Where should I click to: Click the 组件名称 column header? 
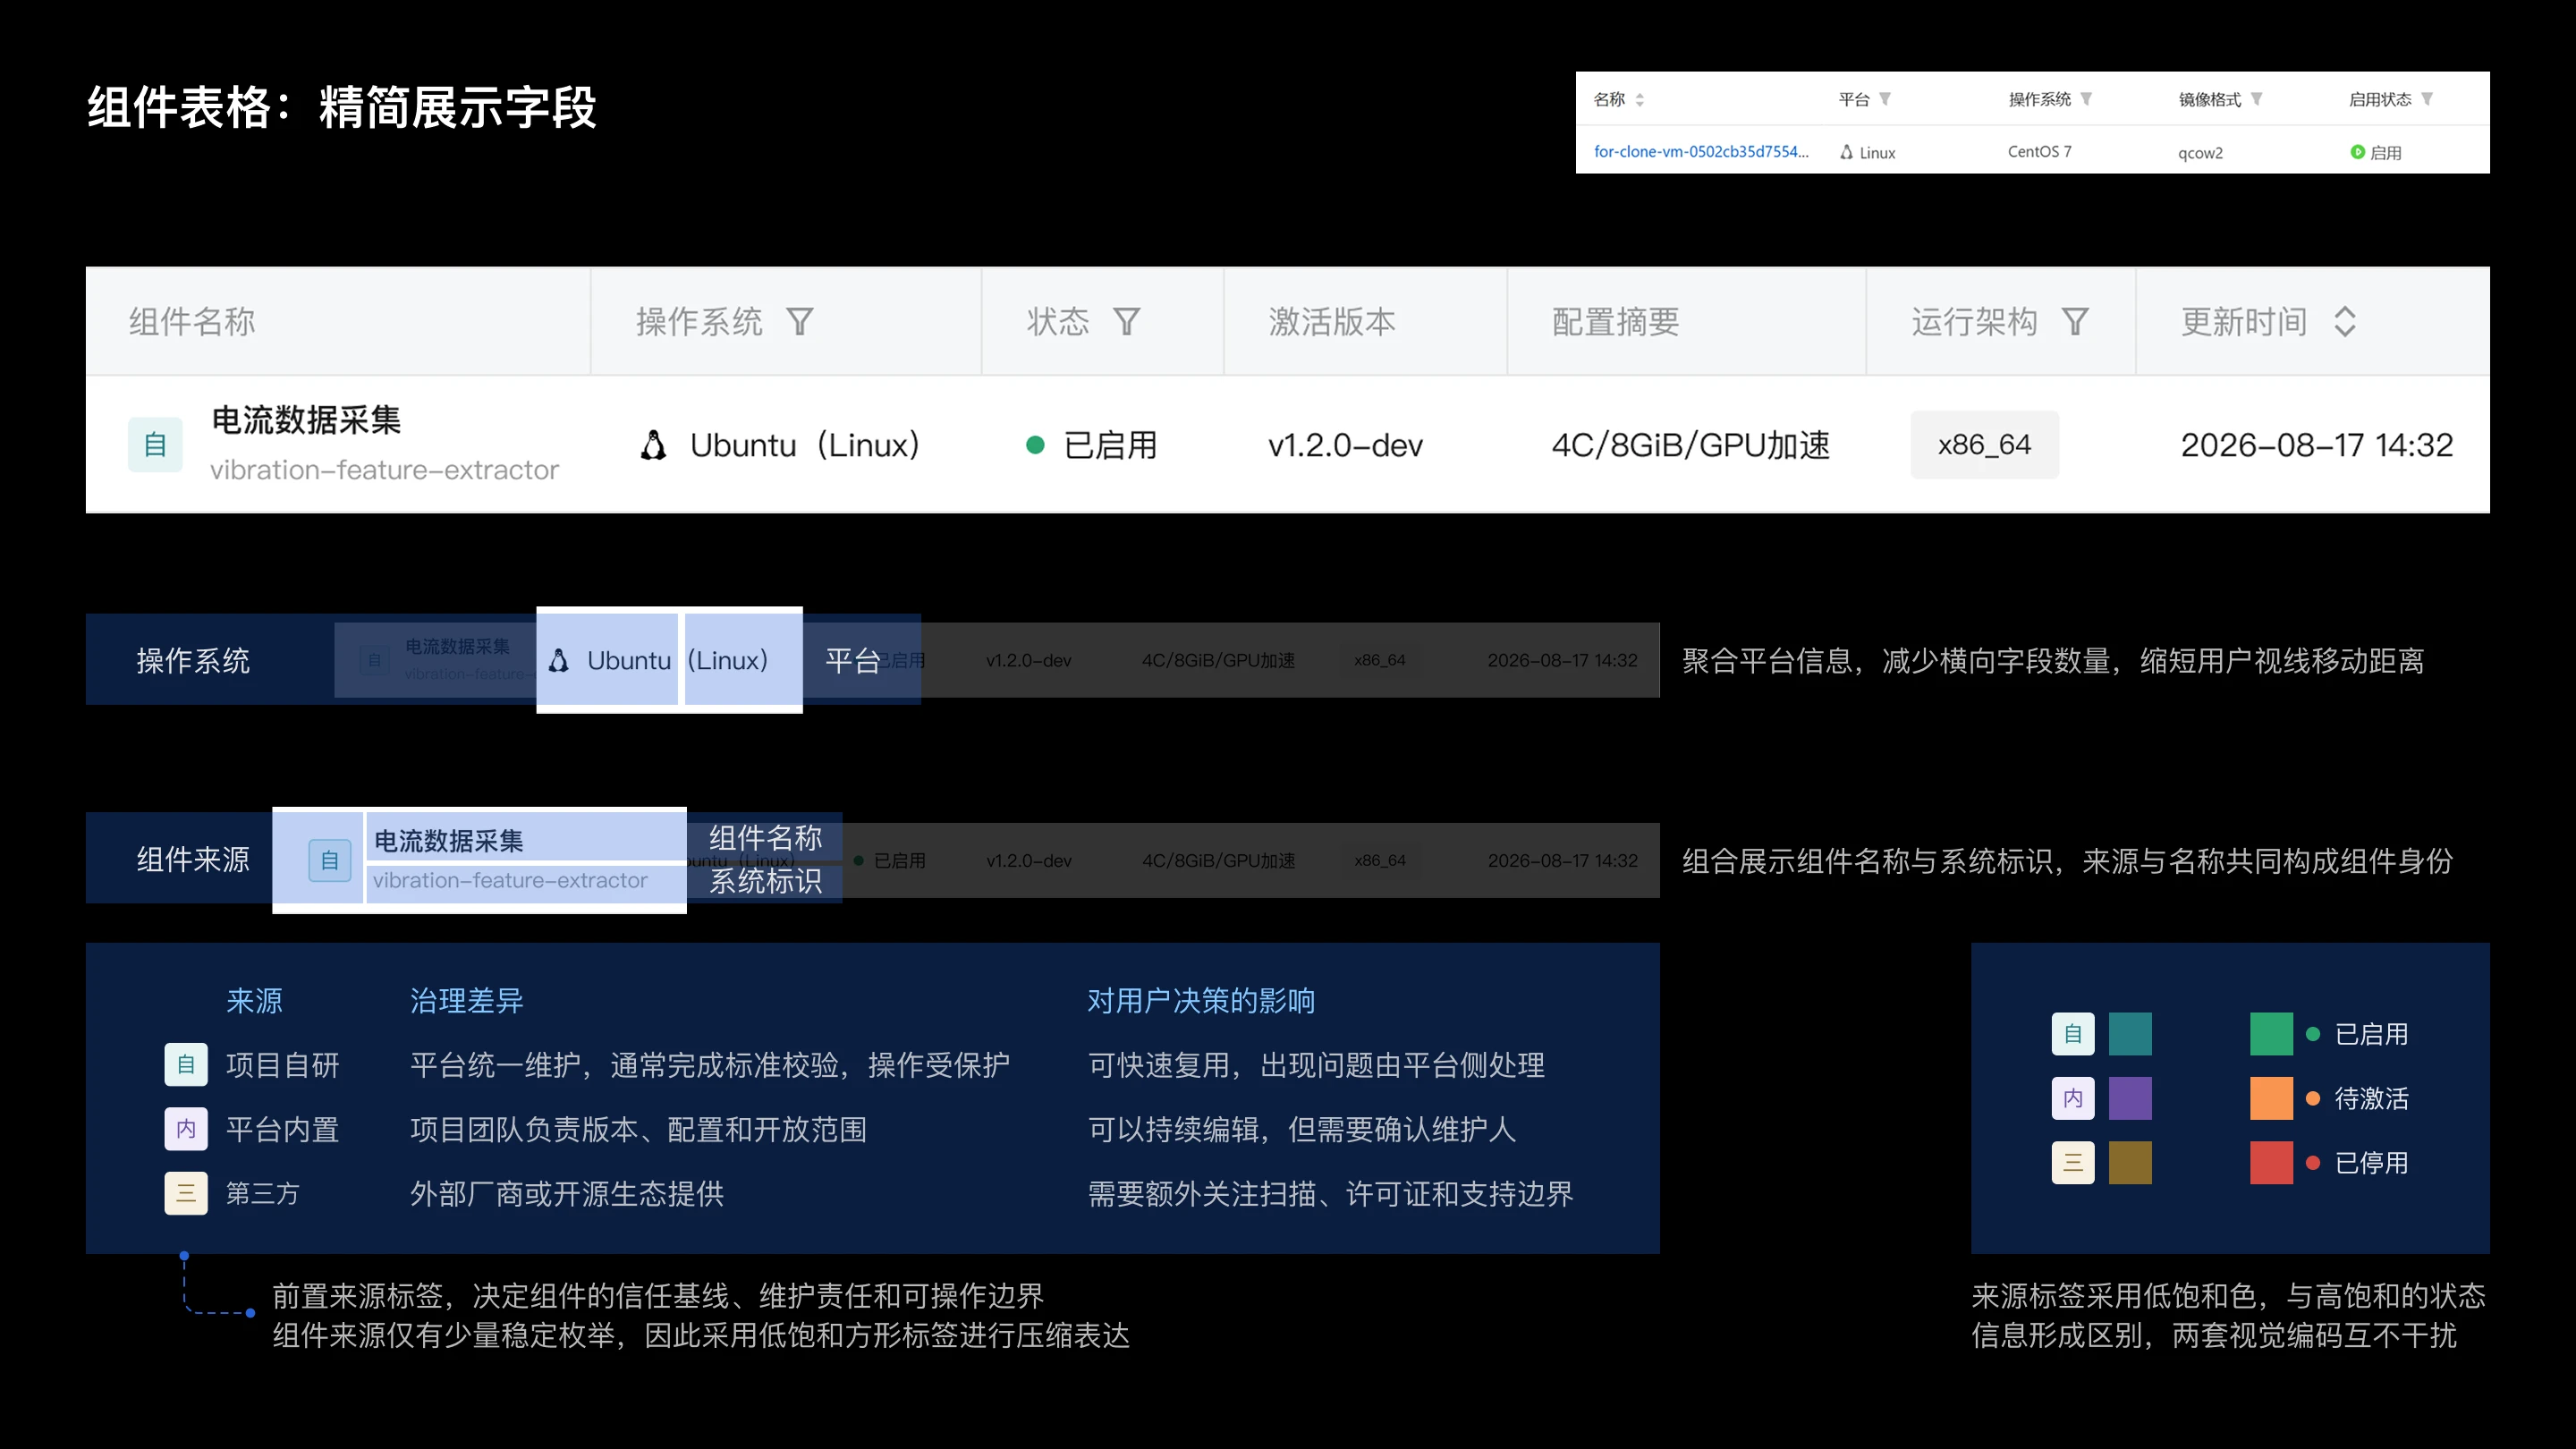(192, 322)
